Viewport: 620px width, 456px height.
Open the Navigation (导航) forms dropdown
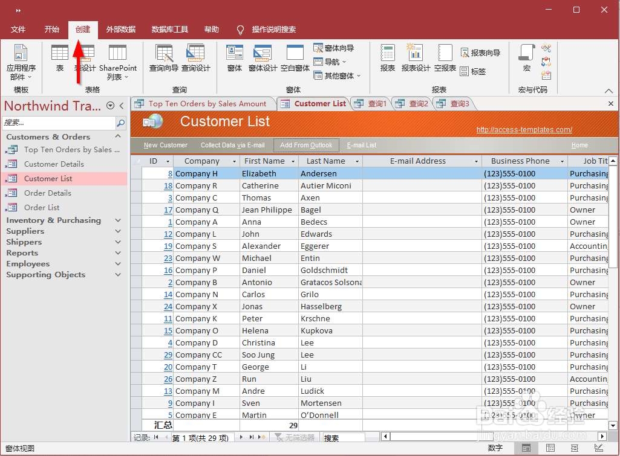point(330,62)
